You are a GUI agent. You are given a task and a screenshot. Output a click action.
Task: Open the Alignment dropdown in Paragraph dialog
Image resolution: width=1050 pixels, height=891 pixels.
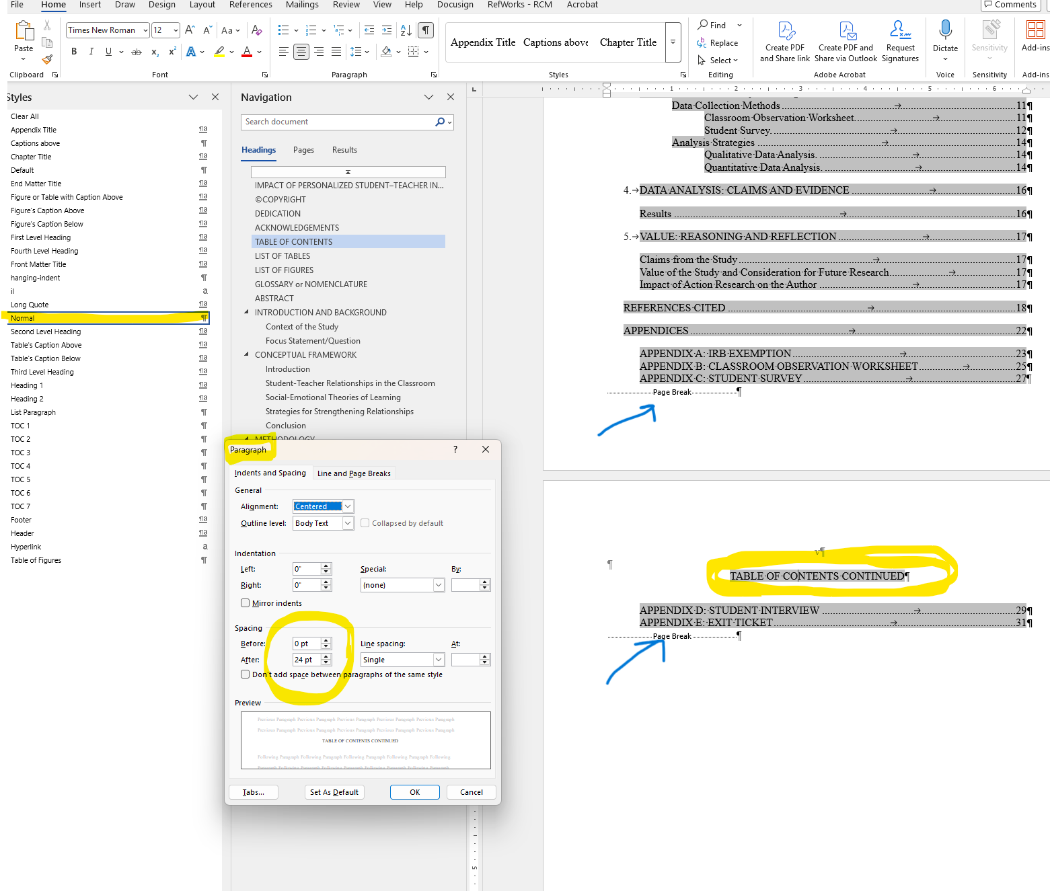(348, 506)
